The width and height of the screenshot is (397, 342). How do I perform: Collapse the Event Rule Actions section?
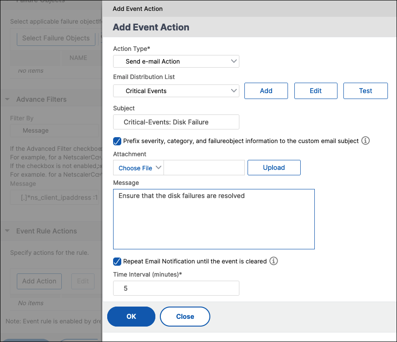pos(7,231)
